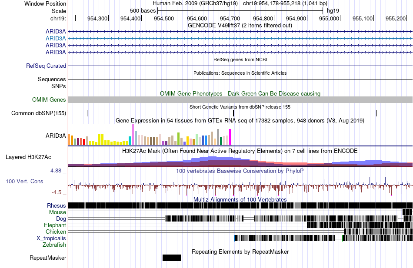Click the 954,300 ruler position
The image size is (413, 268).
click(x=97, y=18)
